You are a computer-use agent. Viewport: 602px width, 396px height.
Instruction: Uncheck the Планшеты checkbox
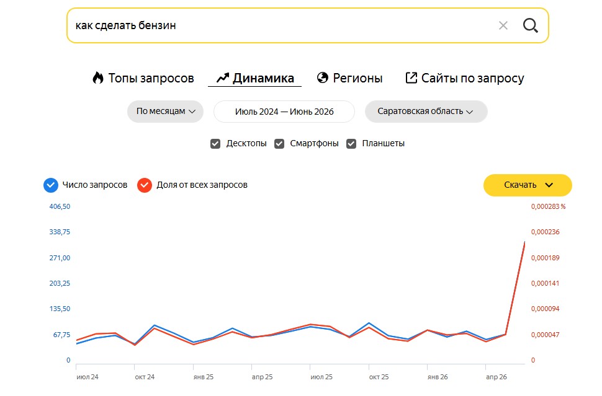tap(351, 144)
